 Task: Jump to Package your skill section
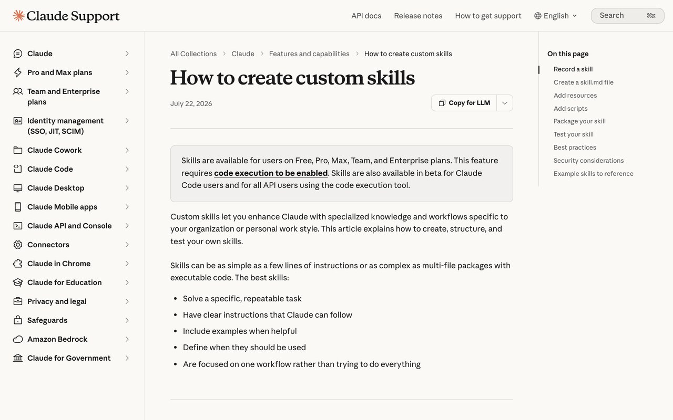coord(579,121)
